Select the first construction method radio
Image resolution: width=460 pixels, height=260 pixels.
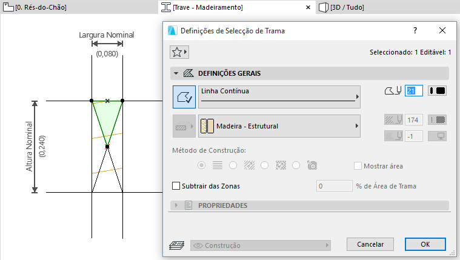(202, 165)
